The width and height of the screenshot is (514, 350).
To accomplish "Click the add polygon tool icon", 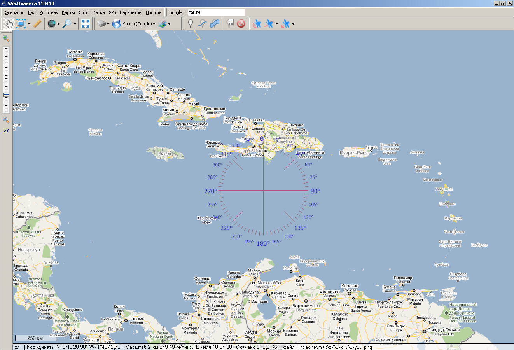I will click(215, 24).
